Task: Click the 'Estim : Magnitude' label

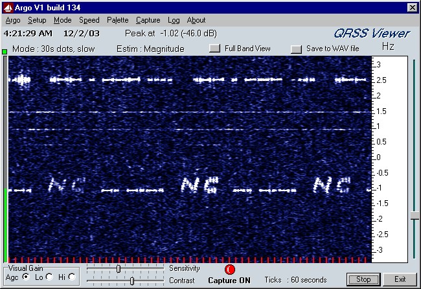Action: [x=150, y=49]
